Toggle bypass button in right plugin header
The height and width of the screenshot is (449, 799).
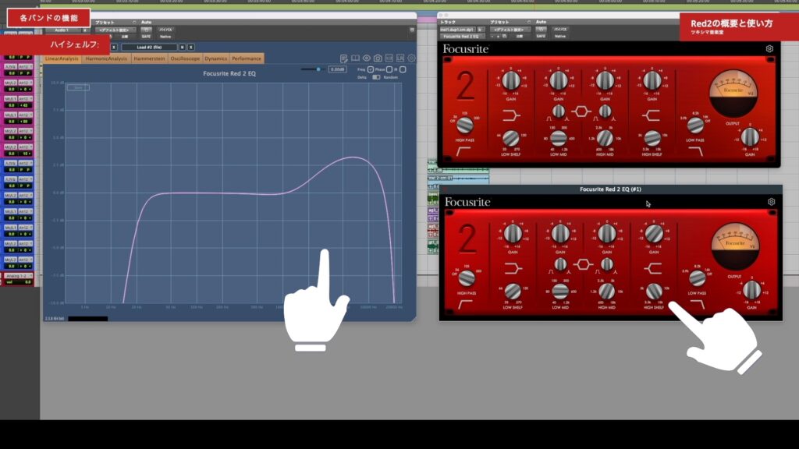[560, 30]
